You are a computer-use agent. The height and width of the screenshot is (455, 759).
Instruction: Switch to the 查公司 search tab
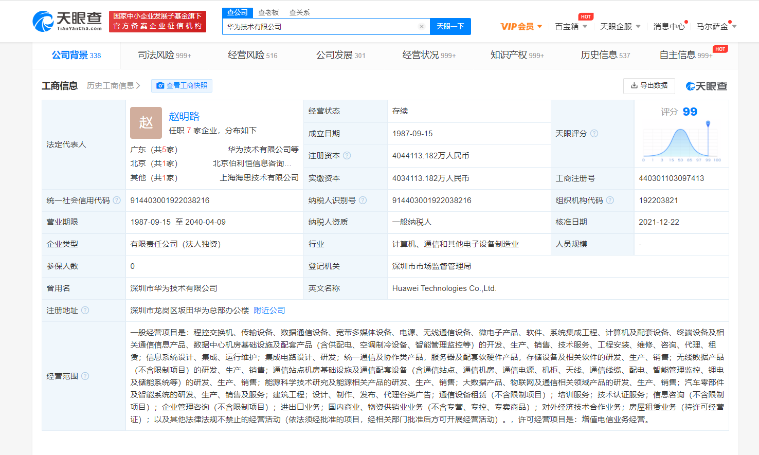tap(238, 12)
